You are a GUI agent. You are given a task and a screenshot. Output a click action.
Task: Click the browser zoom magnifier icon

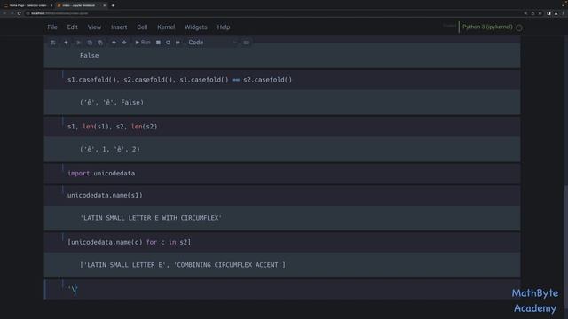(x=525, y=13)
